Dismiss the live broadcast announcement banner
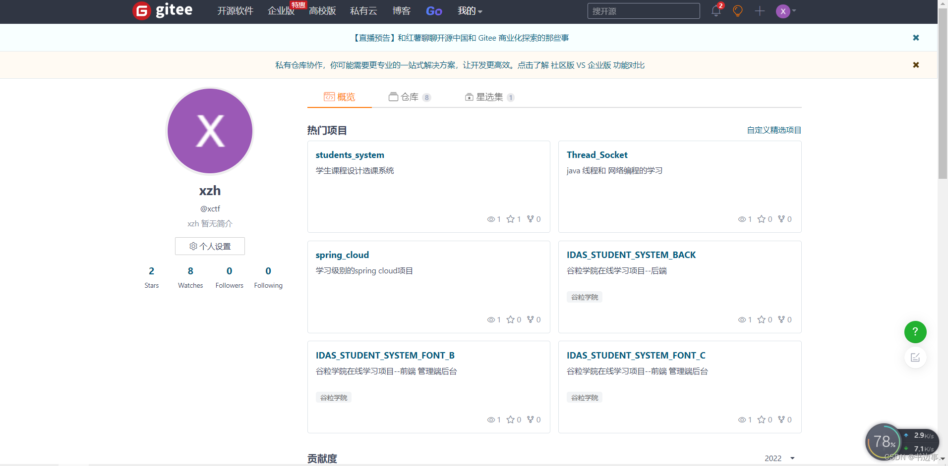Viewport: 948px width, 466px height. [x=915, y=38]
